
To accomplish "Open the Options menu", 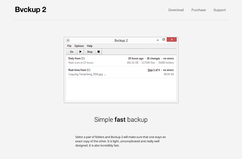I will point(79,46).
